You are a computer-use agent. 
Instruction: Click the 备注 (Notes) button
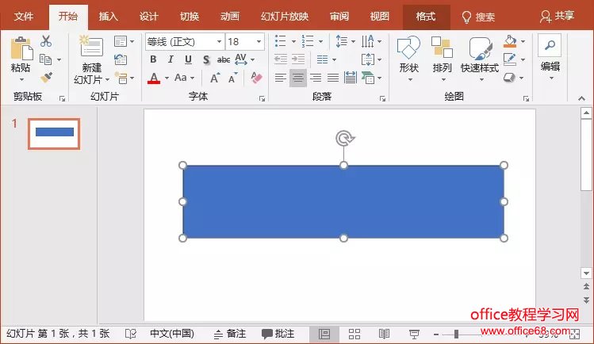point(230,334)
